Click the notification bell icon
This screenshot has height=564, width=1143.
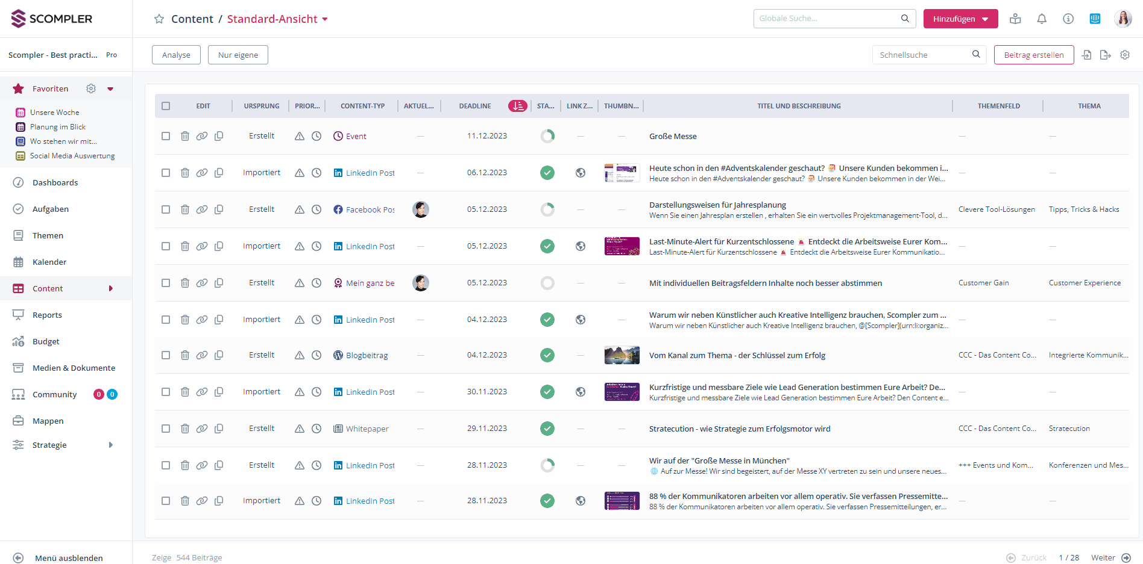(x=1042, y=19)
